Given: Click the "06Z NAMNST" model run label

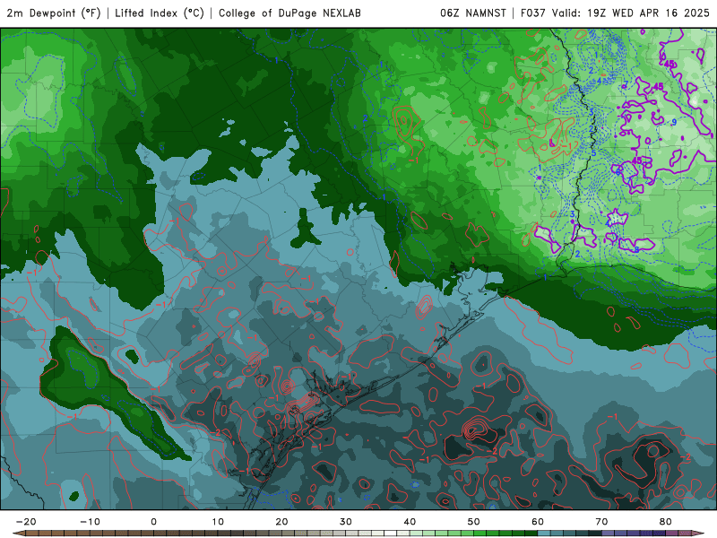Looking at the screenshot, I should point(473,13).
